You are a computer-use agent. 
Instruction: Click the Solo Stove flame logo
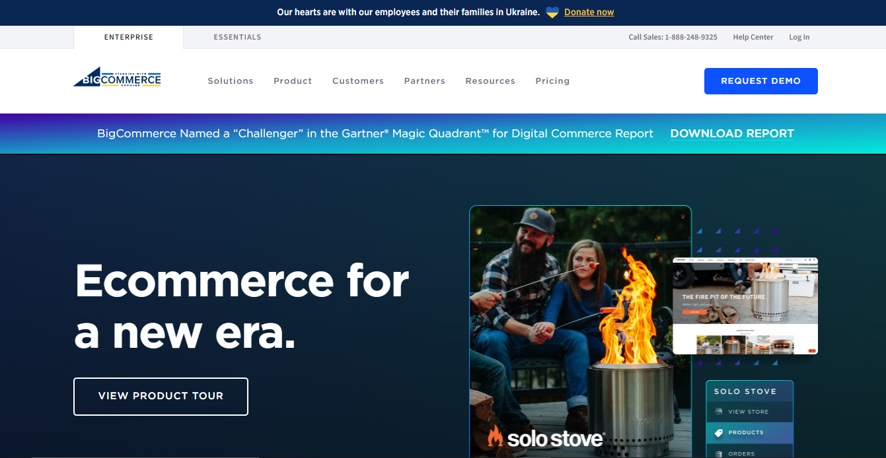click(546, 437)
